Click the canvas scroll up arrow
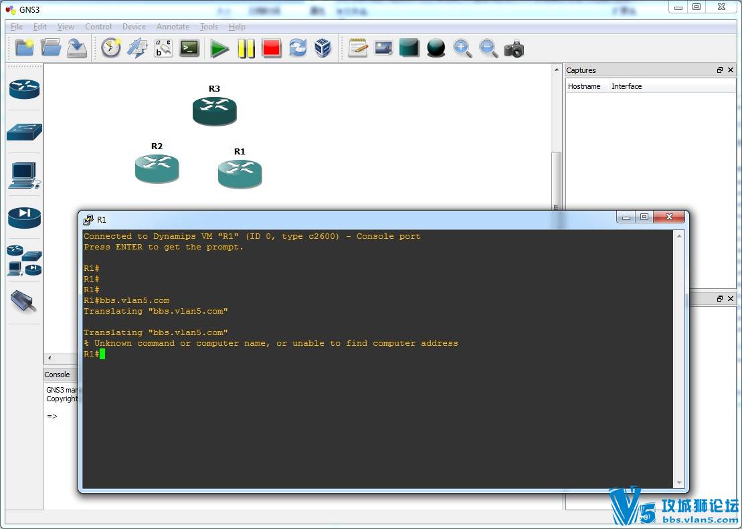This screenshot has height=529, width=742. 557,70
